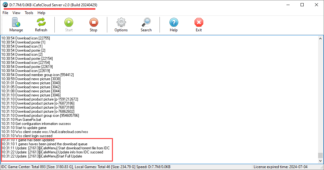Click log line "Start to update game"
This screenshot has width=324, height=170.
[x=24, y=128]
